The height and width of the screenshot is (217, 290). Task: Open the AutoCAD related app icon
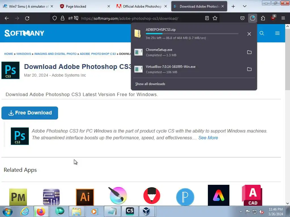[252, 195]
